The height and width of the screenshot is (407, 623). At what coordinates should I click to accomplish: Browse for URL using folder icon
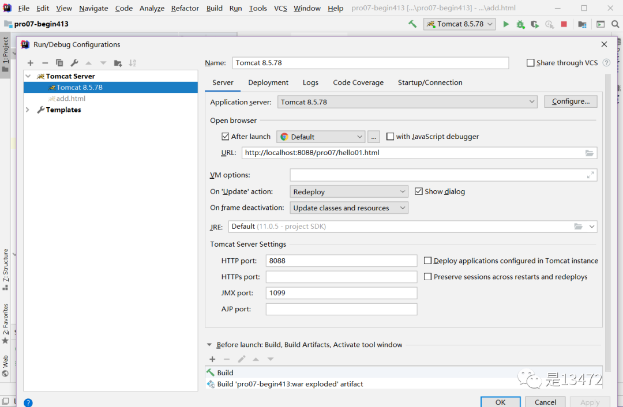coord(589,153)
